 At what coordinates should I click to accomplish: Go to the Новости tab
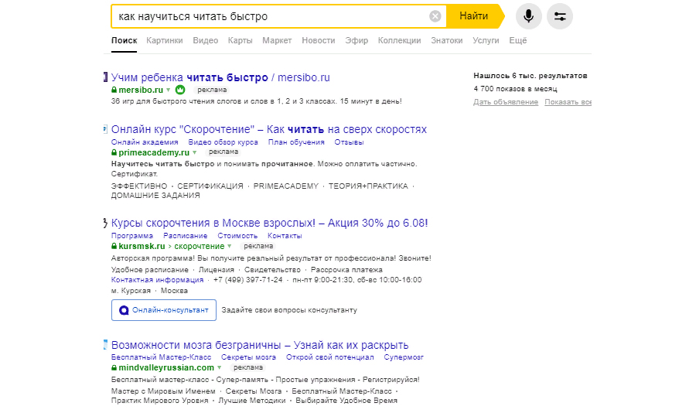pyautogui.click(x=318, y=40)
